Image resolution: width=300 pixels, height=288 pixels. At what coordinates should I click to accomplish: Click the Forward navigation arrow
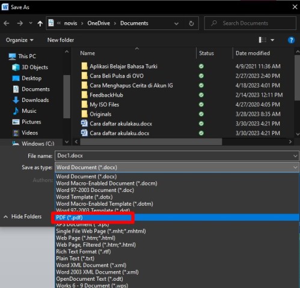pyautogui.click(x=20, y=23)
